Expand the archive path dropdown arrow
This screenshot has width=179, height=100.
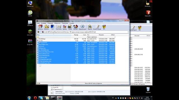tap(128, 32)
